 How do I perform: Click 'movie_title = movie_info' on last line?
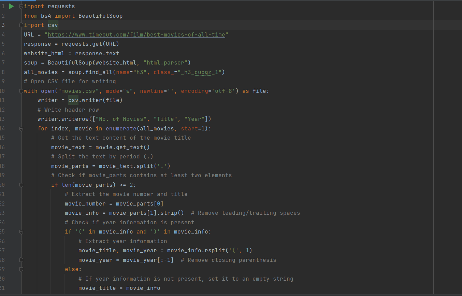point(119,288)
